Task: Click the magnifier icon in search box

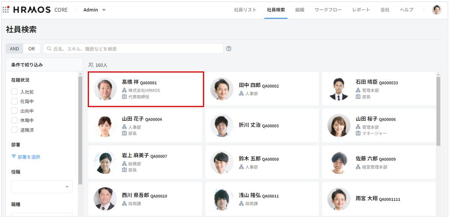Action: 49,49
